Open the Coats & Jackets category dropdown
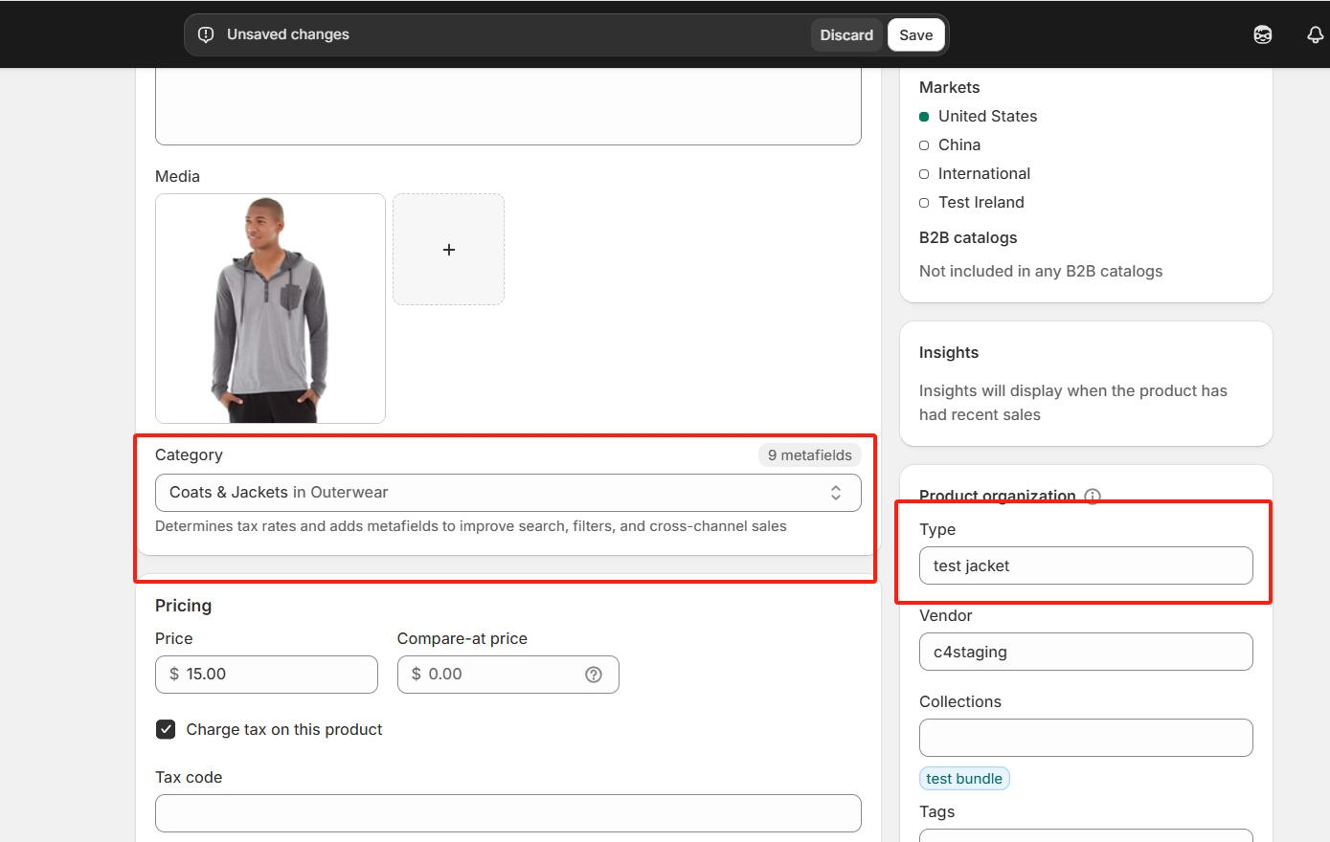The image size is (1330, 842). [488, 493]
